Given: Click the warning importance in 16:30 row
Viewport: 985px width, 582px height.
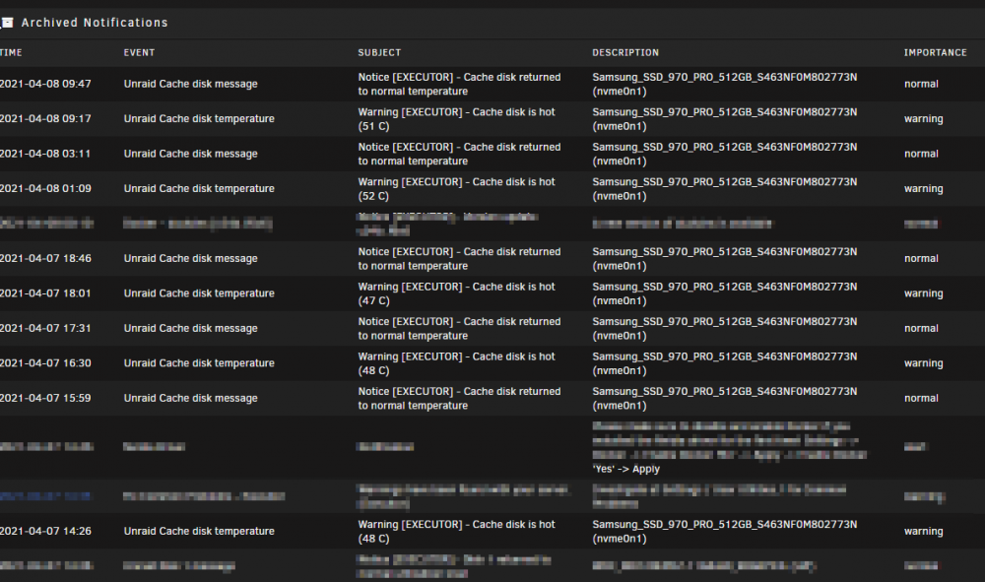Looking at the screenshot, I should (924, 363).
